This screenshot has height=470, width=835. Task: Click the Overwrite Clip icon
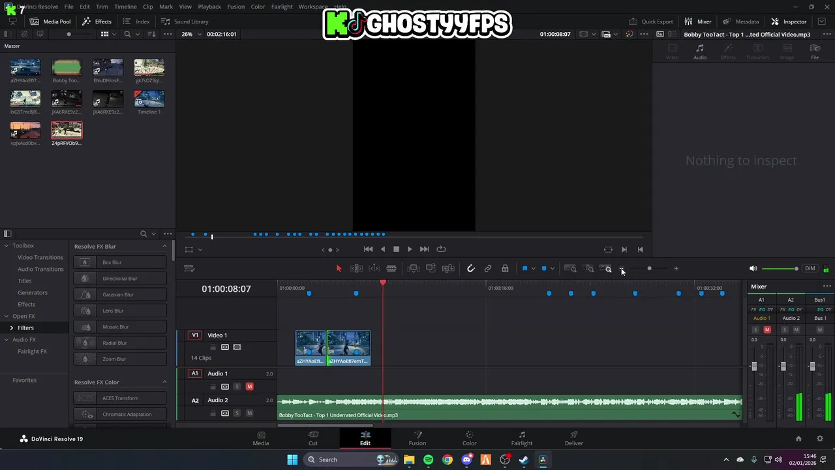pos(431,268)
